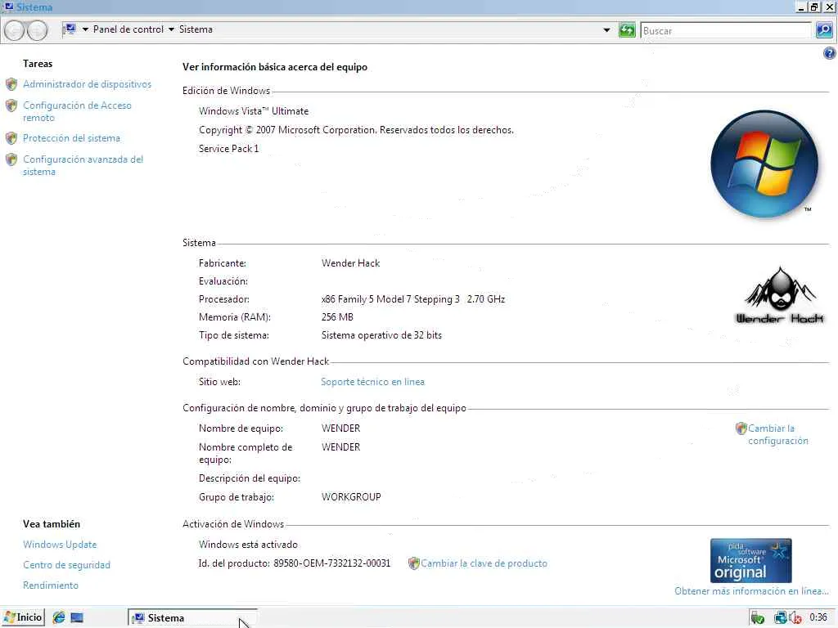Click the safely remove hardware tray icon
Screen dimensions: 838x628
point(758,618)
